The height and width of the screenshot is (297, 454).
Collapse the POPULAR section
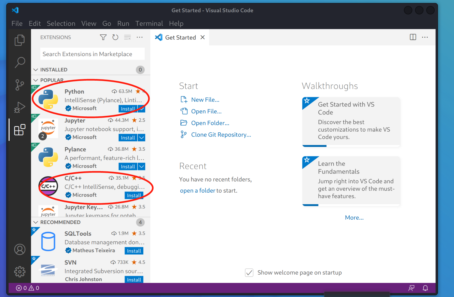point(35,80)
